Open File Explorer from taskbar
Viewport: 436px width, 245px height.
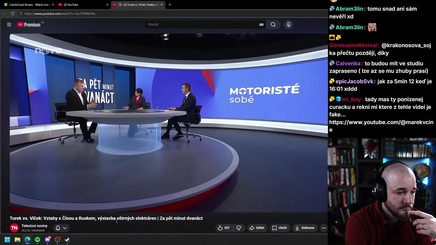point(17,240)
